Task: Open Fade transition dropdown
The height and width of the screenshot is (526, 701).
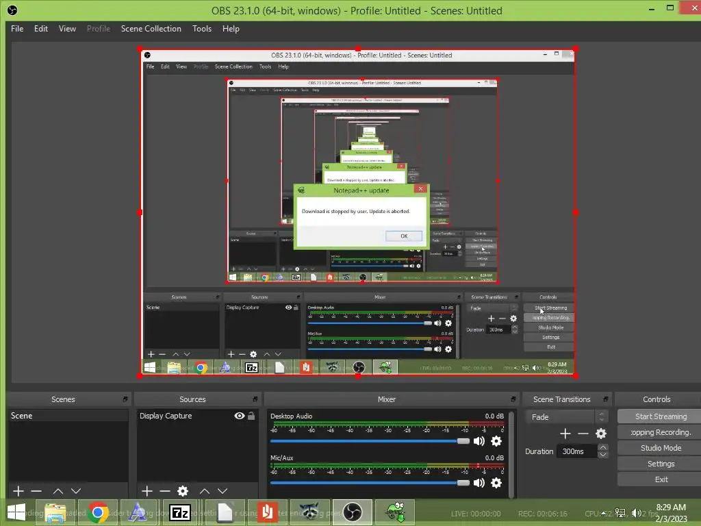Action: (566, 417)
